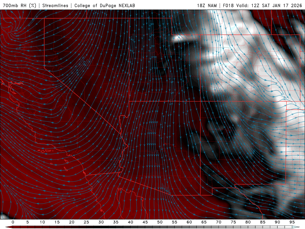Viewport: 305px width, 229px height.
Task: Click the 85 label on the color scale
Action: coord(263,222)
